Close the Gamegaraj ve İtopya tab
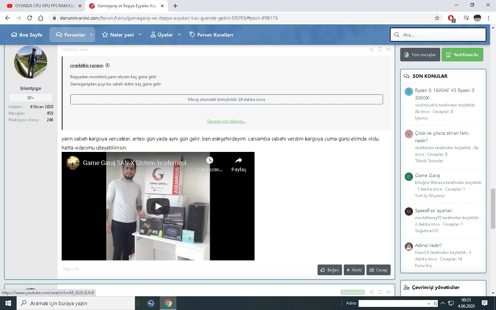496x310 pixels. (162, 6)
